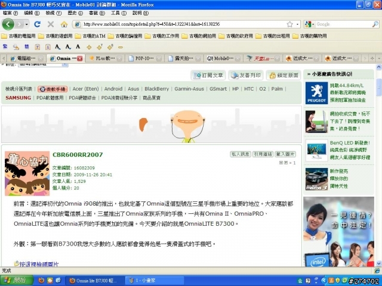Click the clipboard T toolbar icon
Screen dimensions: 382x286
pos(37,47)
